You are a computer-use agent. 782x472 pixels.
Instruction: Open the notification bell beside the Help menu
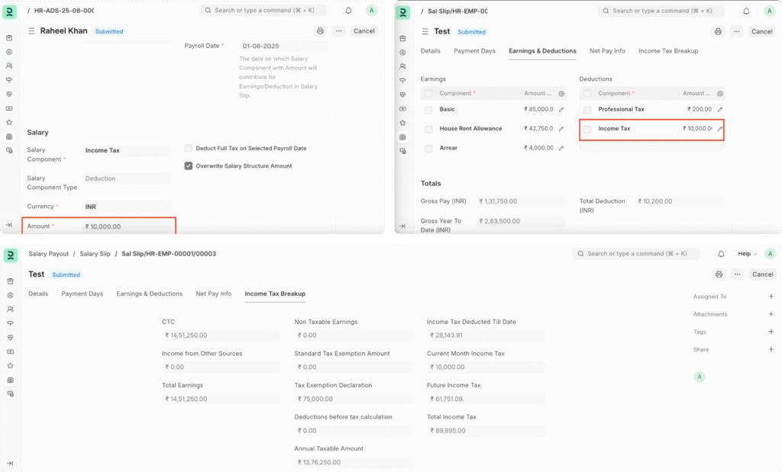click(x=721, y=254)
